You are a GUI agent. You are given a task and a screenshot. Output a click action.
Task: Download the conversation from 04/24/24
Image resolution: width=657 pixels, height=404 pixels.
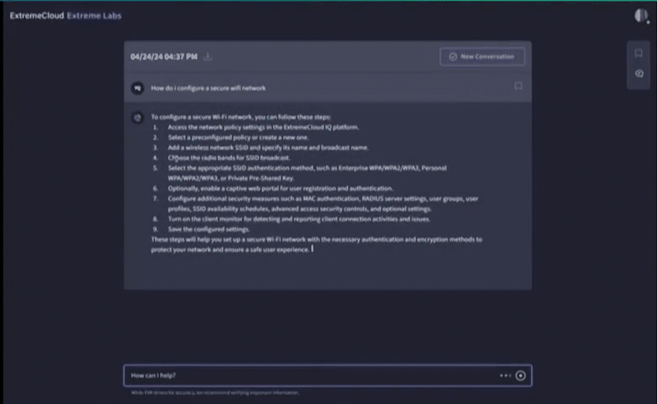pyautogui.click(x=207, y=57)
